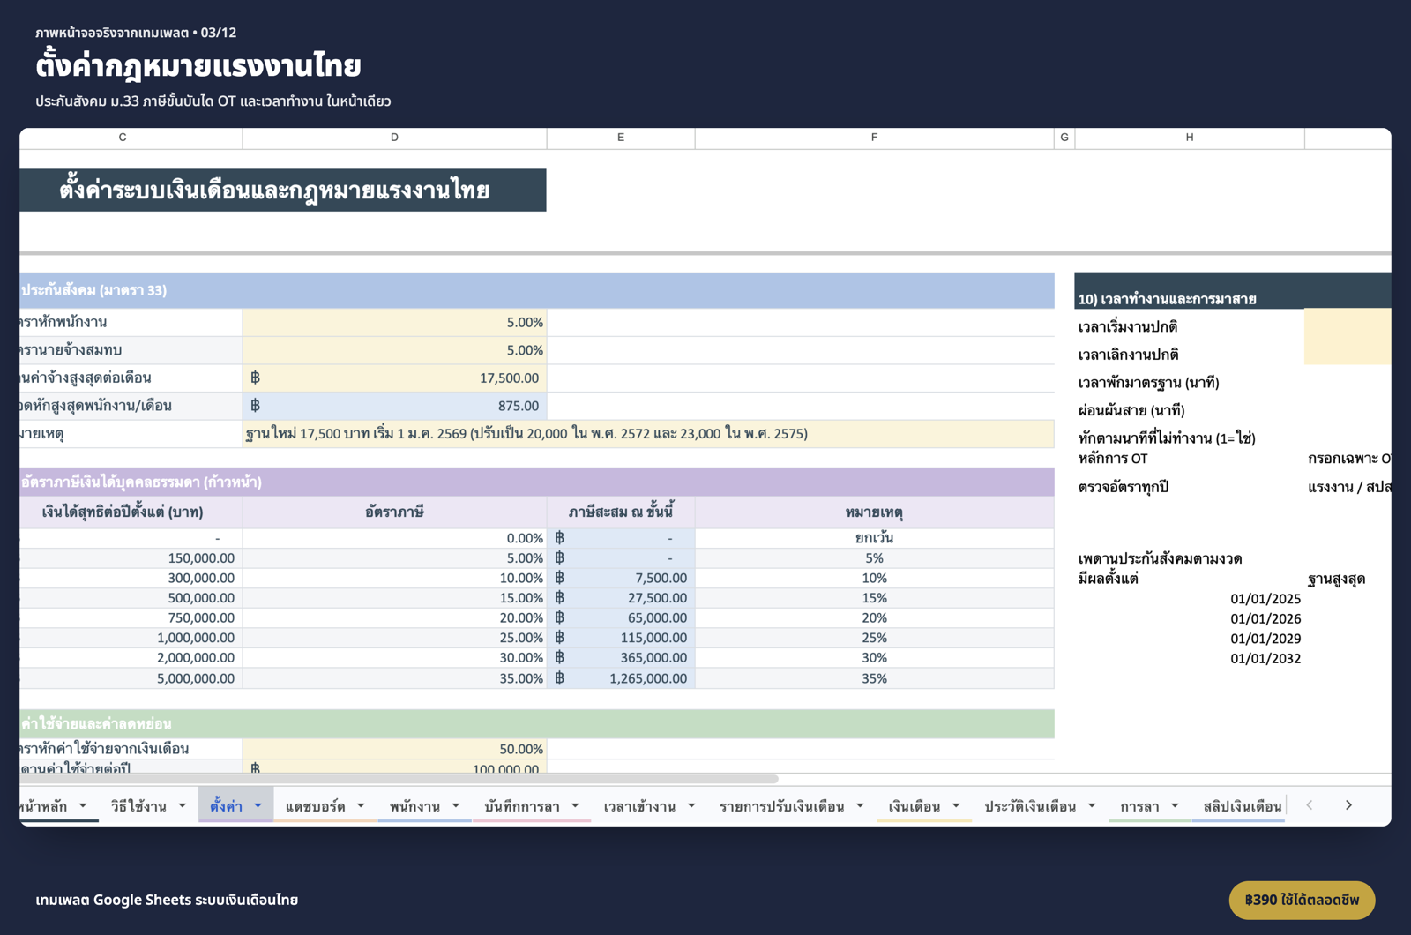
Task: Select the ค่าใช้จ่ายและค่าลดหย่อน section header
Action: (x=536, y=723)
